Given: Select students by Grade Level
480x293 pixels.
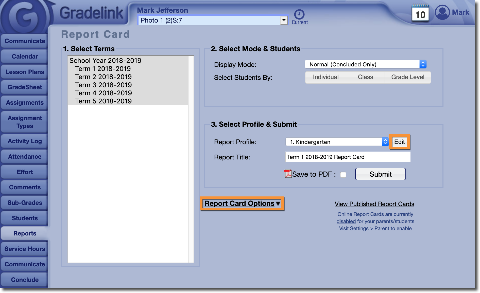Looking at the screenshot, I should [408, 77].
